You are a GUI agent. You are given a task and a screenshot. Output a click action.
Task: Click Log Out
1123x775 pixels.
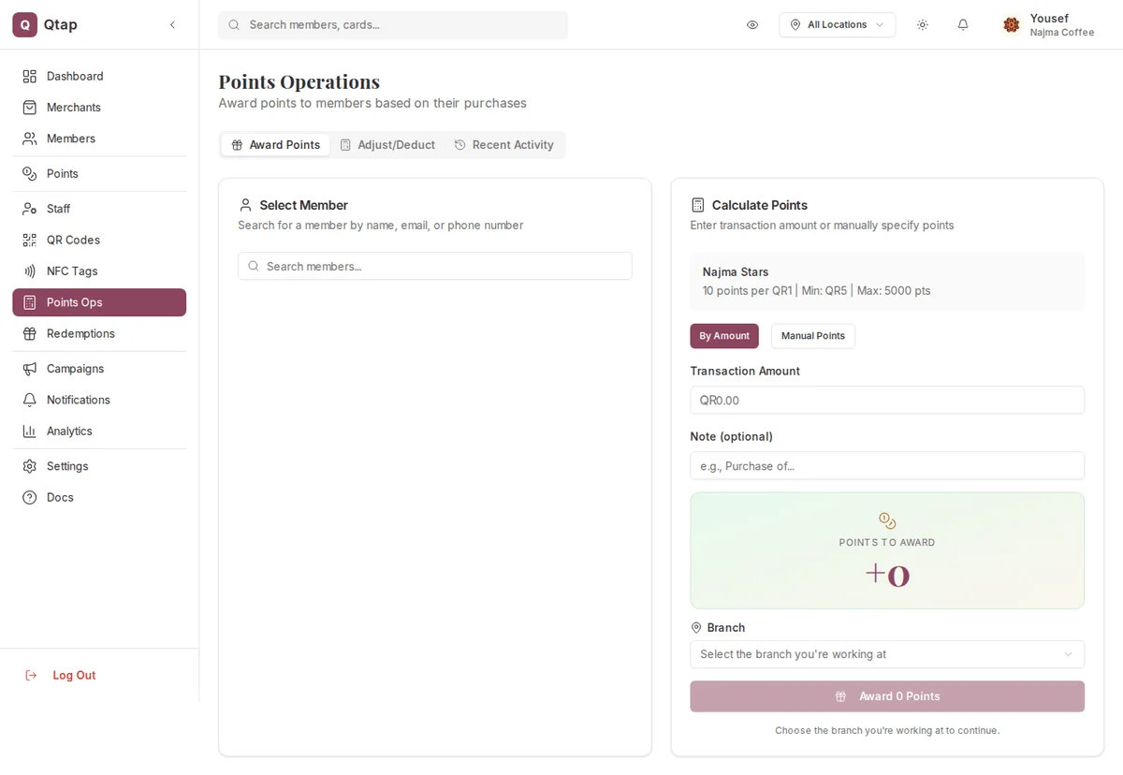point(61,675)
